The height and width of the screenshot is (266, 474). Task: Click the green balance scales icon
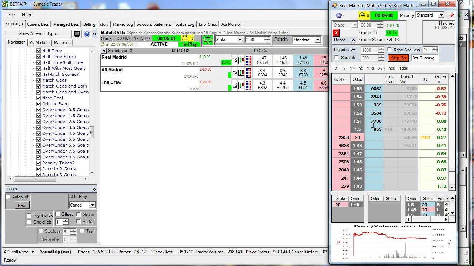(208, 40)
